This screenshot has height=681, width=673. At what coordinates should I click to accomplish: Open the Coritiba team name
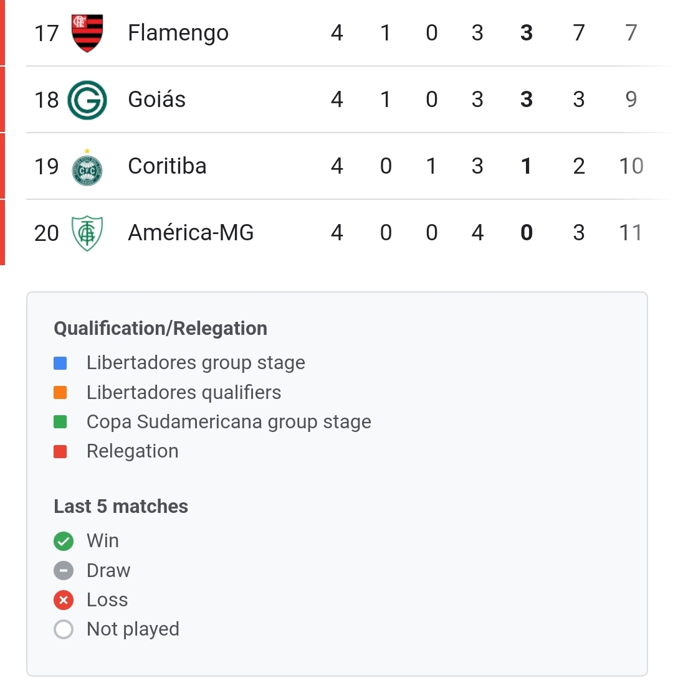pyautogui.click(x=168, y=166)
